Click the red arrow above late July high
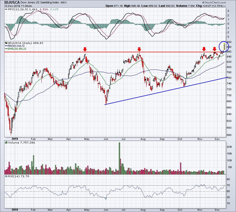The image size is (236, 212). pos(139,49)
